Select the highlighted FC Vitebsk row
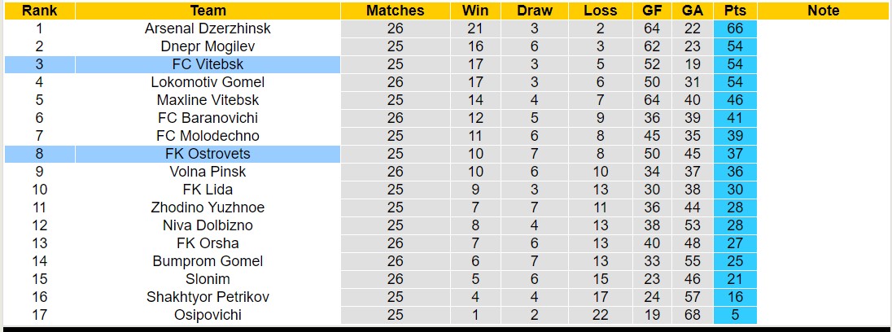Viewport: 892px width, 332px height. (208, 64)
